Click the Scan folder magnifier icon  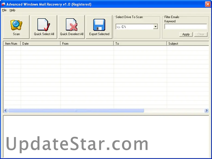click(16, 25)
